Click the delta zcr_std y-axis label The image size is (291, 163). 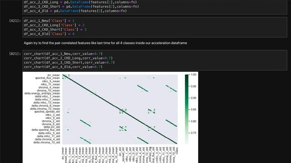[x=52, y=127]
